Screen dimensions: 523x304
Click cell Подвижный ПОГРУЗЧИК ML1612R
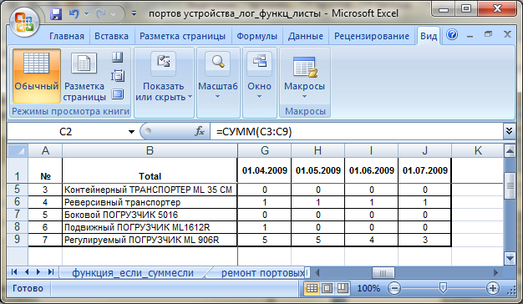150,227
